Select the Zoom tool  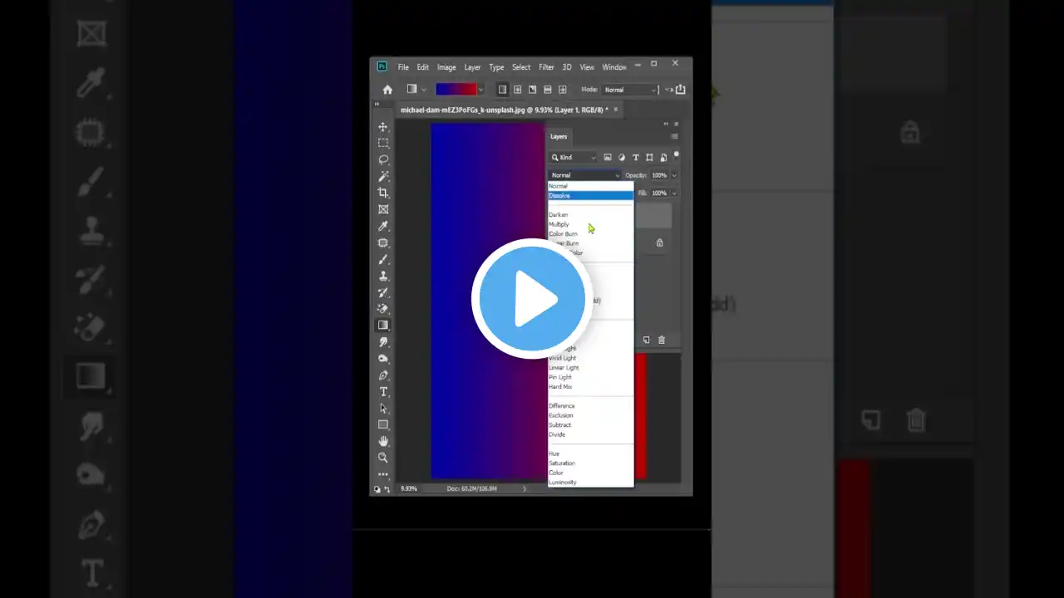pos(383,458)
